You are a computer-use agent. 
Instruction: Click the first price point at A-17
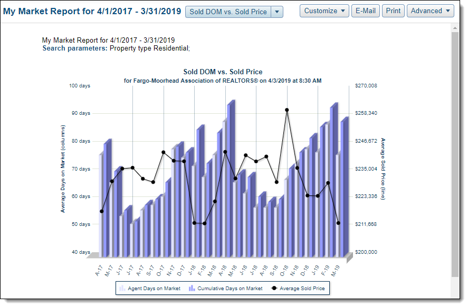point(102,211)
